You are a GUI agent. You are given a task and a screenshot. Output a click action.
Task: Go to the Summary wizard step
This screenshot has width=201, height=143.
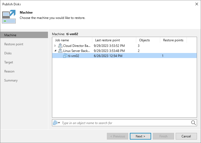coord(11,80)
